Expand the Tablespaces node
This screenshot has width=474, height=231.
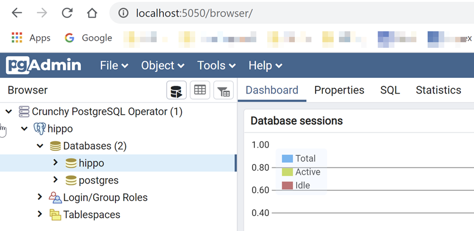(40, 214)
